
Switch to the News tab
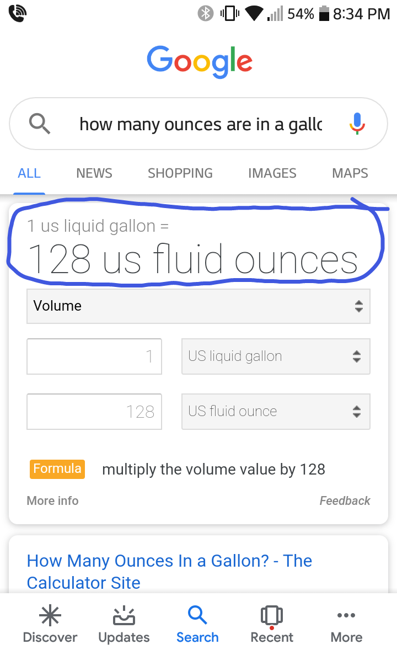pos(94,173)
